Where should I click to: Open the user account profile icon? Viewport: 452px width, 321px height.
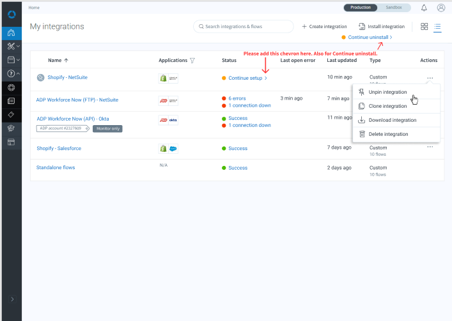point(441,8)
